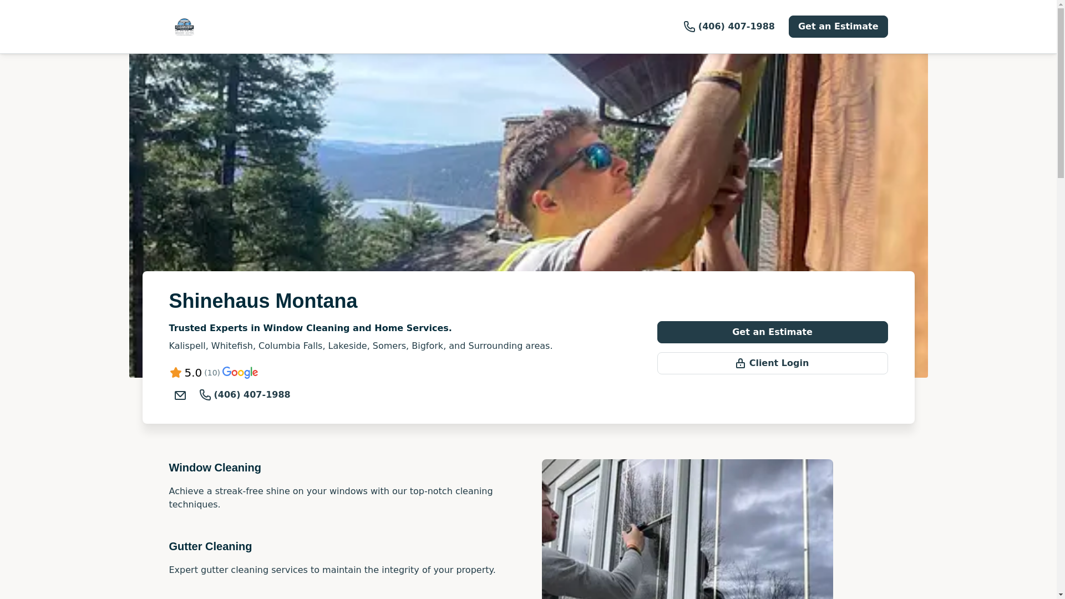The width and height of the screenshot is (1065, 599).
Task: Open the window cleaning squeegee photo
Action: tap(687, 529)
